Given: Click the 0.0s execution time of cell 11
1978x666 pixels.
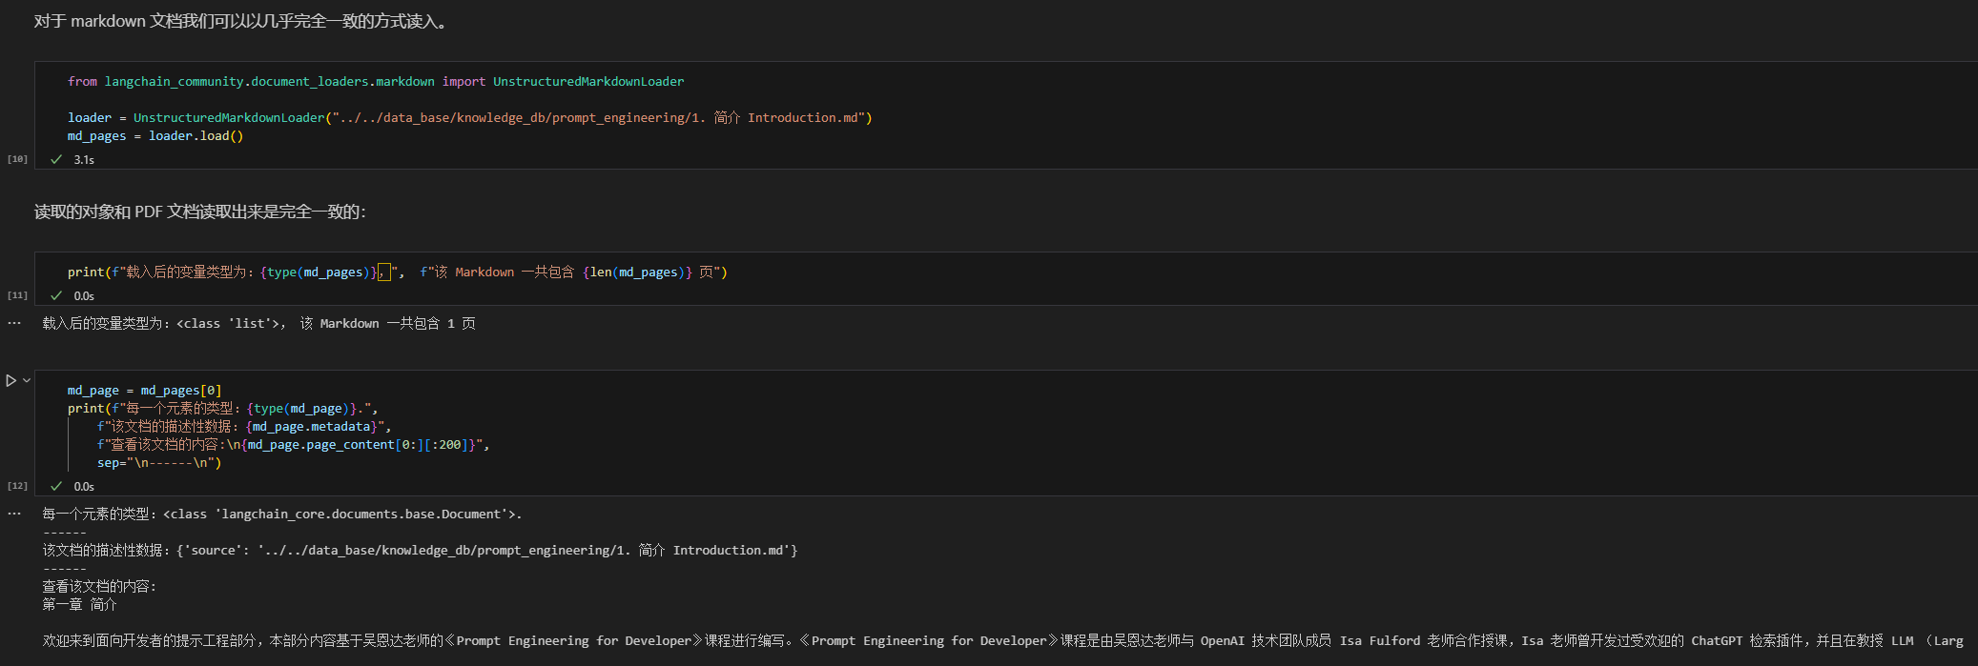Looking at the screenshot, I should pyautogui.click(x=84, y=296).
